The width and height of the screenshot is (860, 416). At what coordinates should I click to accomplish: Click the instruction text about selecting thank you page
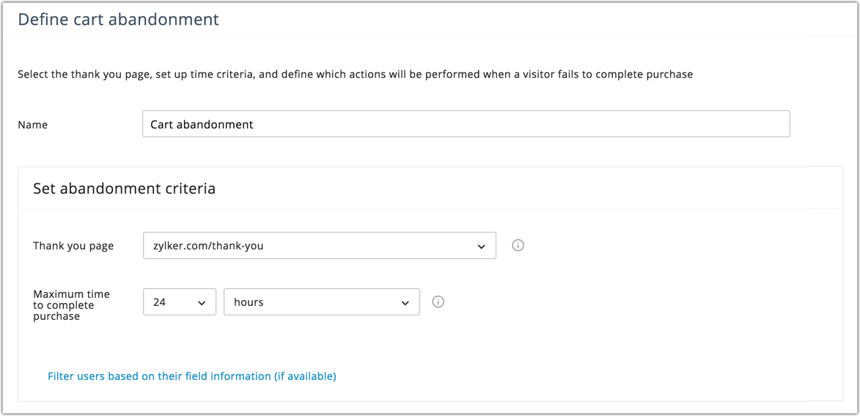pyautogui.click(x=355, y=74)
